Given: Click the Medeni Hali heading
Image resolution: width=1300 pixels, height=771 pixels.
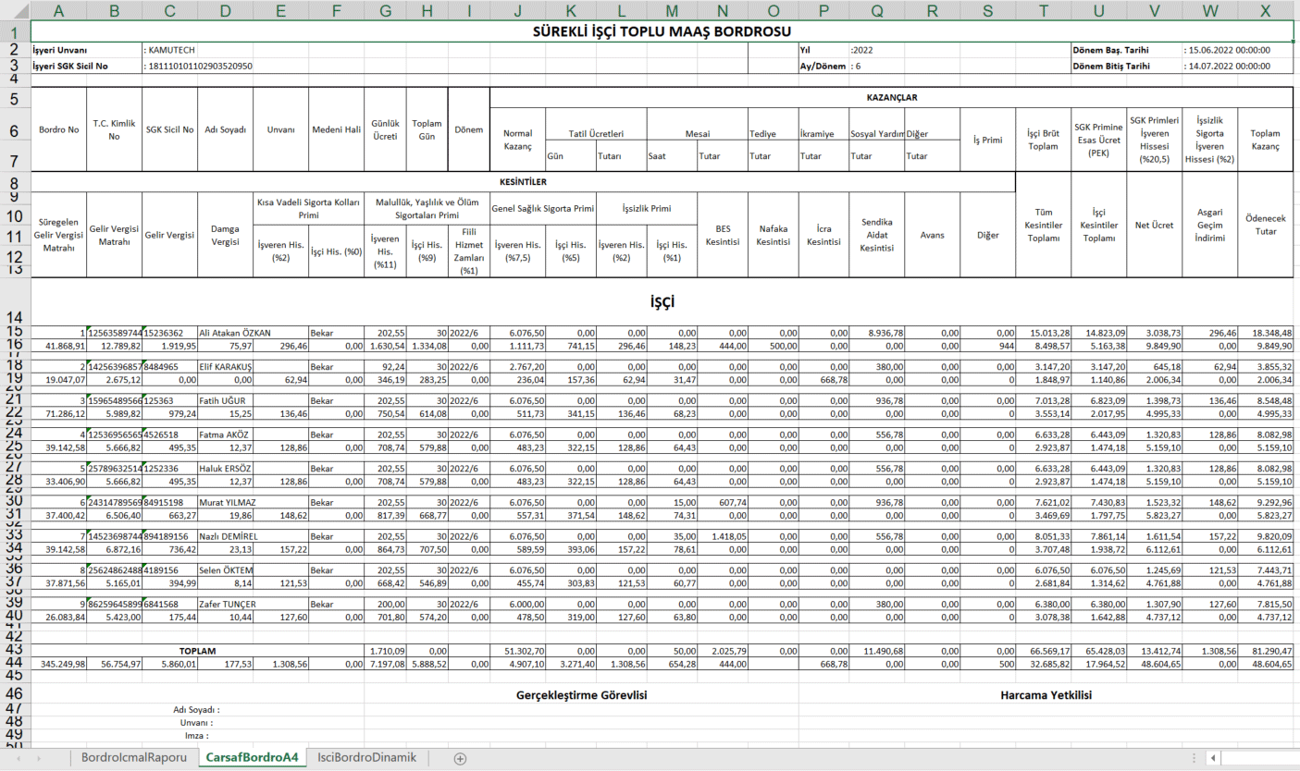Looking at the screenshot, I should [337, 129].
